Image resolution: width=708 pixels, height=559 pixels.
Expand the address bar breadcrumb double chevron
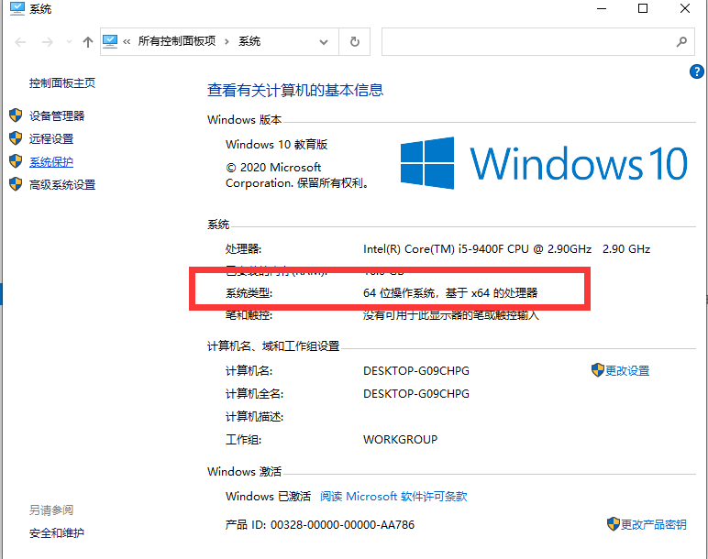coord(127,42)
